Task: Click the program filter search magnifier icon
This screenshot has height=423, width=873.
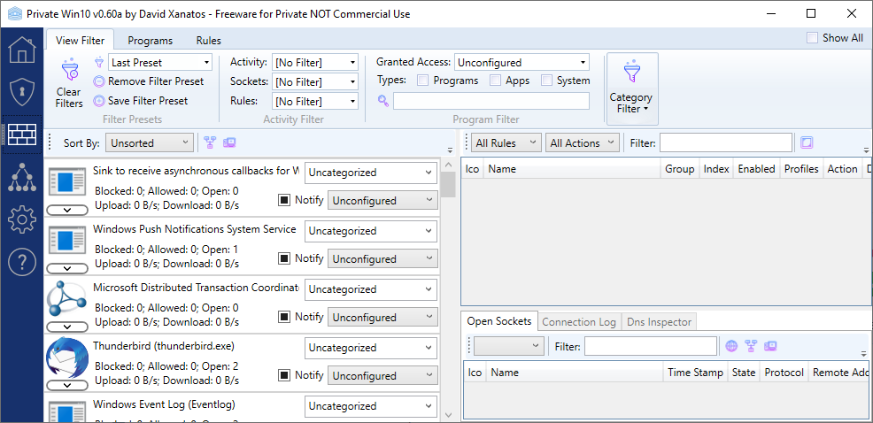Action: pos(383,101)
